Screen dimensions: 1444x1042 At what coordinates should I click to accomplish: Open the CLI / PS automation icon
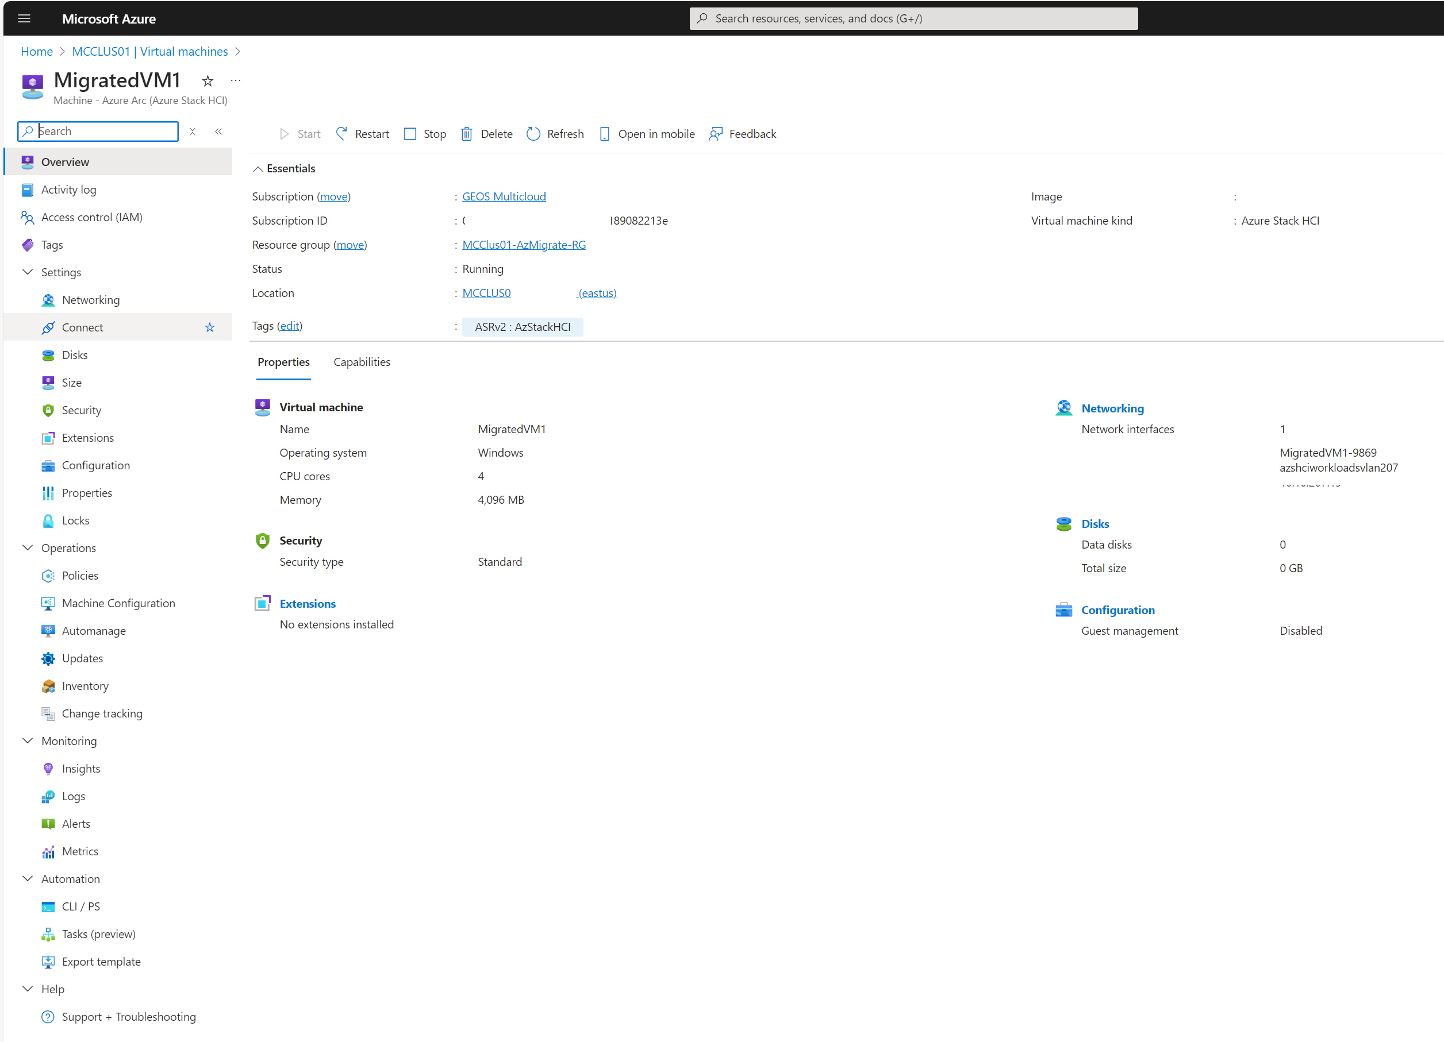tap(48, 906)
